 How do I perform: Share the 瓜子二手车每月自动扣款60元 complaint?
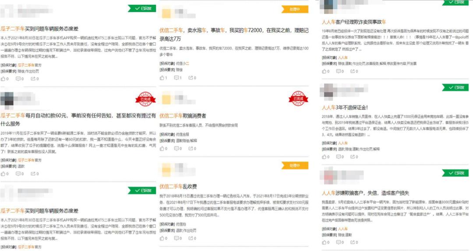tap(35, 173)
